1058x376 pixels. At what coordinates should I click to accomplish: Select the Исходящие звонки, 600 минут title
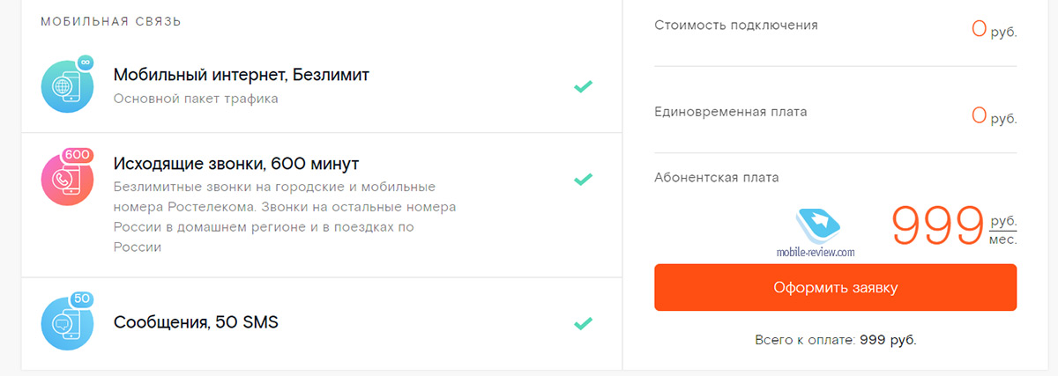click(x=236, y=164)
